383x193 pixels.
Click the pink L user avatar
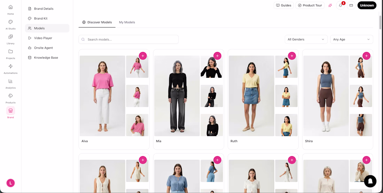pyautogui.click(x=10, y=183)
